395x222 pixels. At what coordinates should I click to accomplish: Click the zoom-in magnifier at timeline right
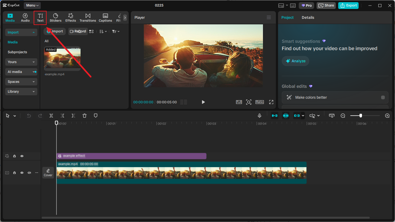tap(387, 115)
